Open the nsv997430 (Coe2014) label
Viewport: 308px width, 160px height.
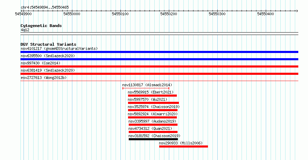pyautogui.click(x=40, y=63)
